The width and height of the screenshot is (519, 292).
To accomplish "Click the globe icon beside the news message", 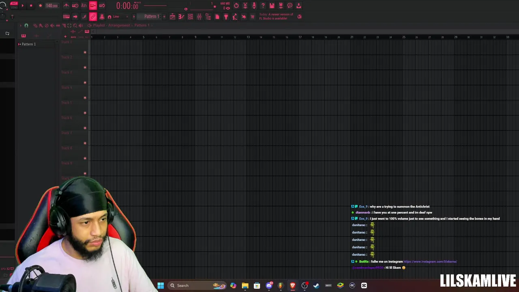I will (x=299, y=17).
